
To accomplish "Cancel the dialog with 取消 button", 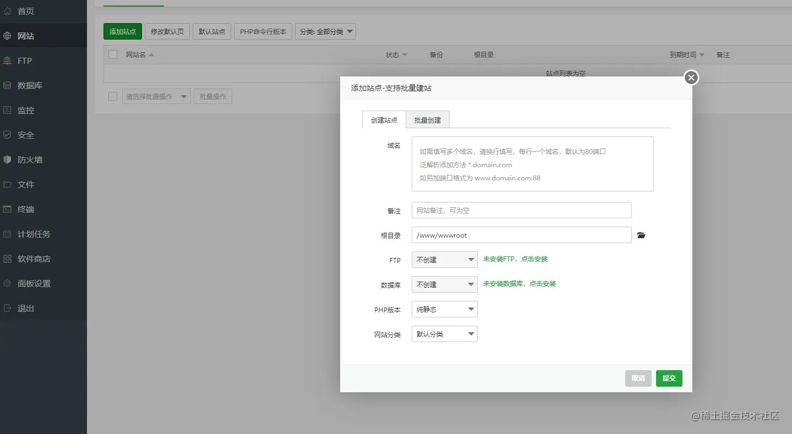I will pyautogui.click(x=638, y=378).
